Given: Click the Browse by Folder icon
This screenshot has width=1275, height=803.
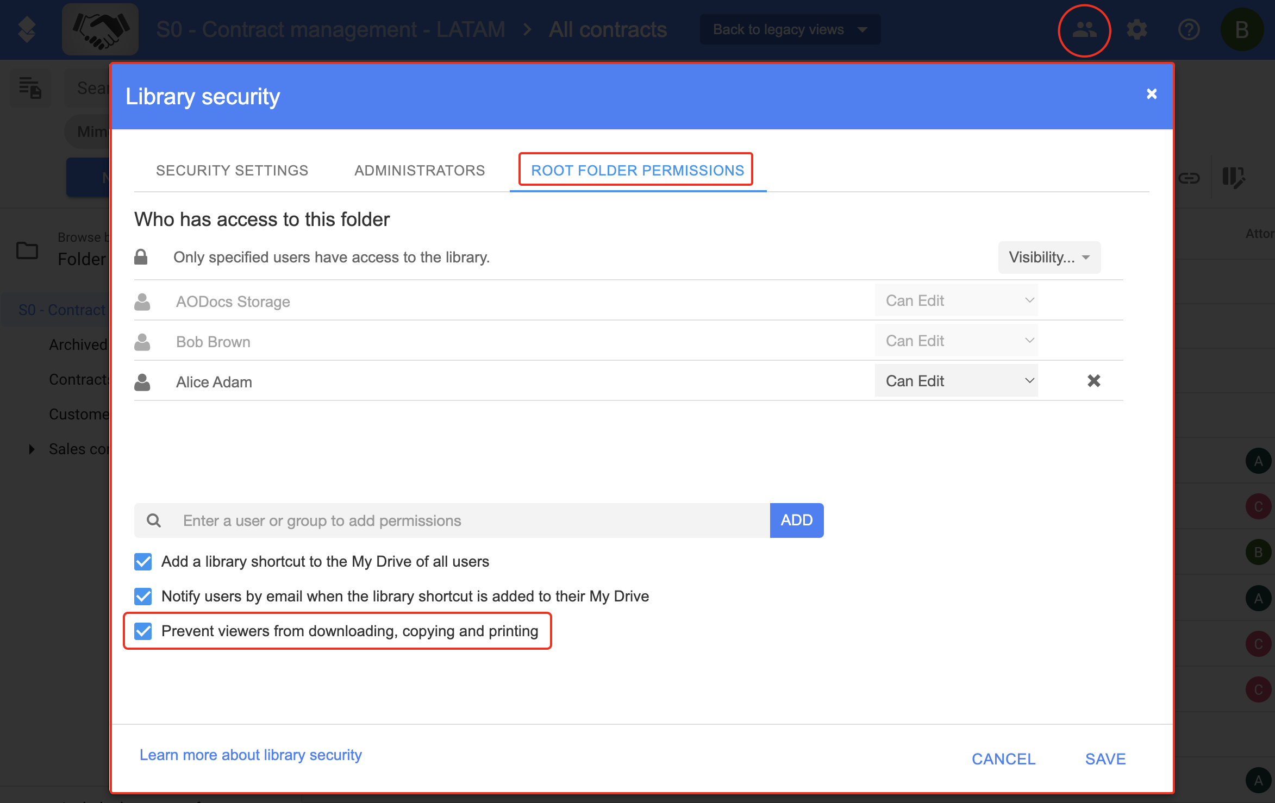Looking at the screenshot, I should coord(27,250).
